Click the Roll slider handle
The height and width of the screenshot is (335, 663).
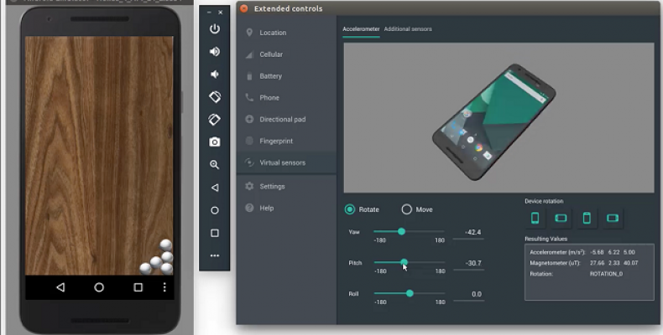pos(410,293)
